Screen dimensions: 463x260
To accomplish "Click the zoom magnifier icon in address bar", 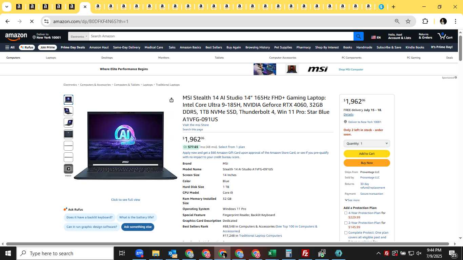I will point(397,21).
